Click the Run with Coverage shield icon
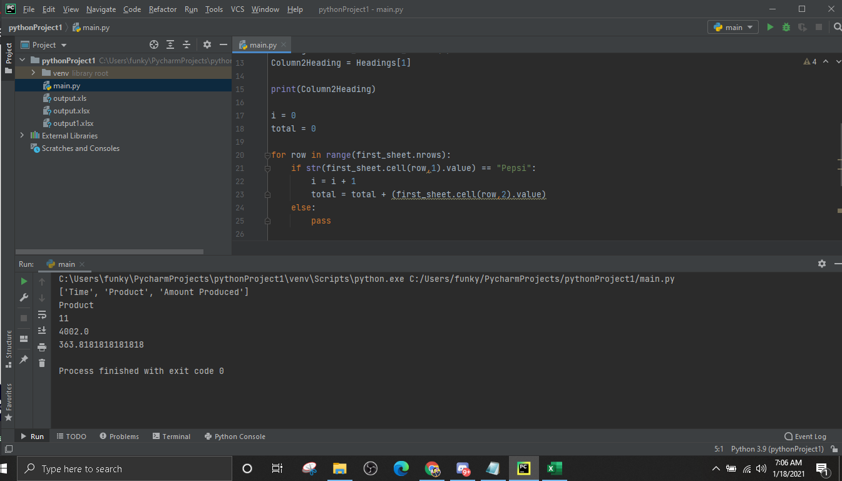 click(803, 27)
